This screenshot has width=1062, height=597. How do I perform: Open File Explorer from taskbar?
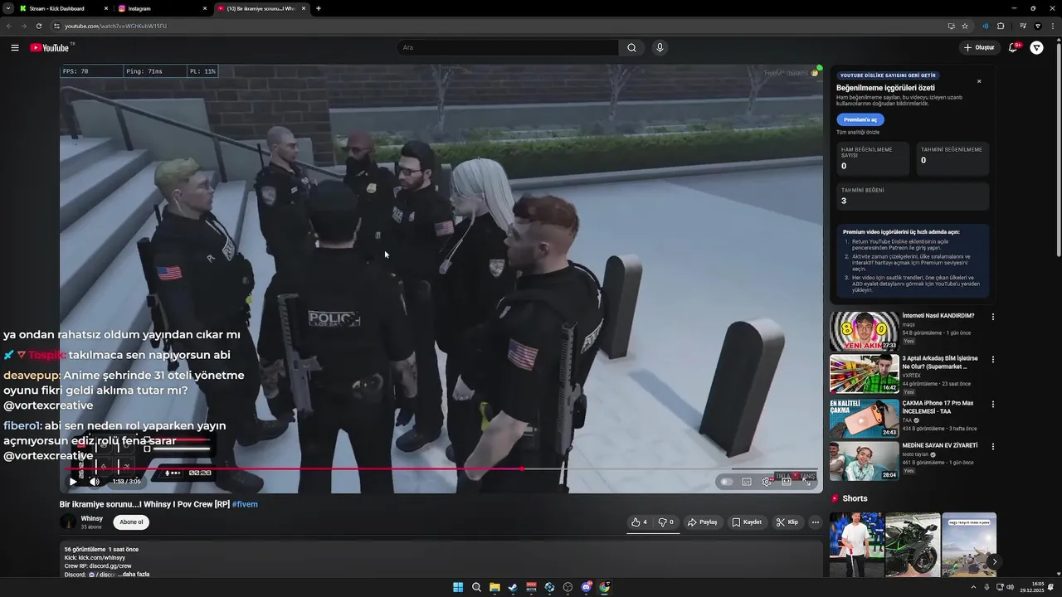[x=494, y=587]
